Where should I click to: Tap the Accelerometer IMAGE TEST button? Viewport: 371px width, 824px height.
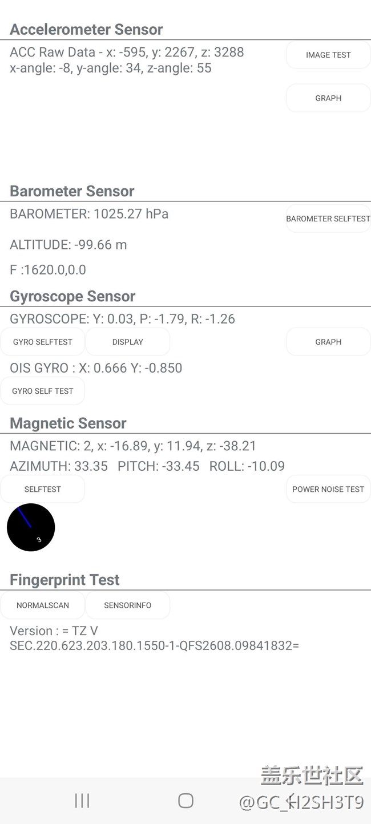coord(328,55)
